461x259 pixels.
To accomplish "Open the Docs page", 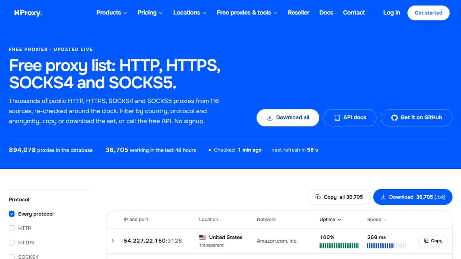I will 326,13.
